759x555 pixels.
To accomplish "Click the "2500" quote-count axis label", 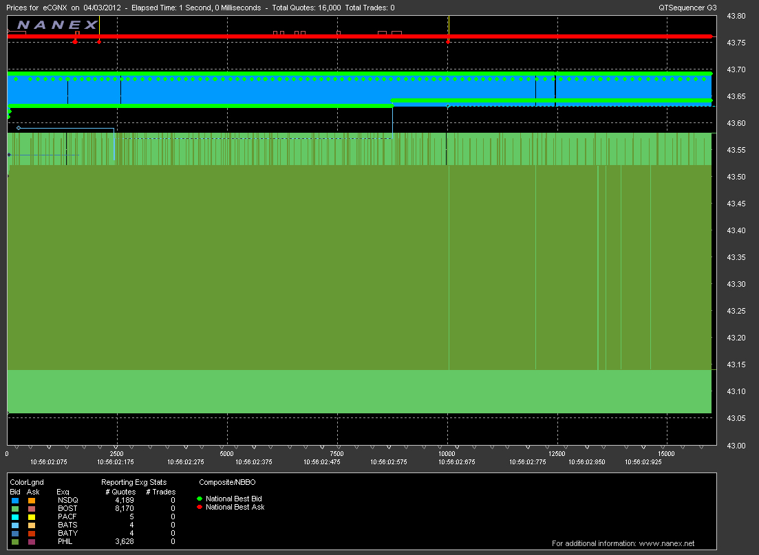I will click(x=117, y=454).
